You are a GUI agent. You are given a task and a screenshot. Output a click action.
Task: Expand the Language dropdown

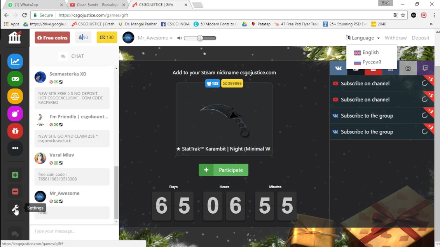tap(363, 38)
